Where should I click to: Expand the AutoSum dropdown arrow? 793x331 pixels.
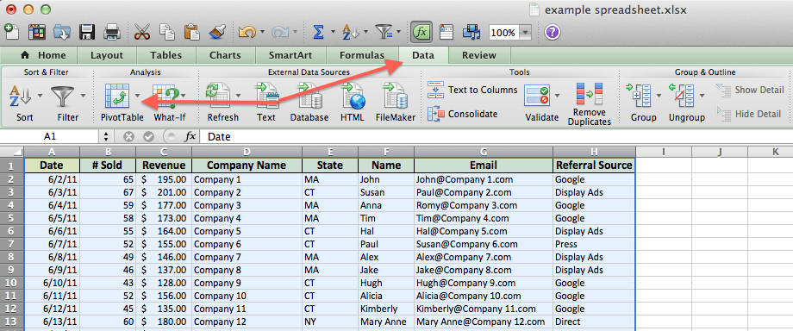[x=333, y=33]
